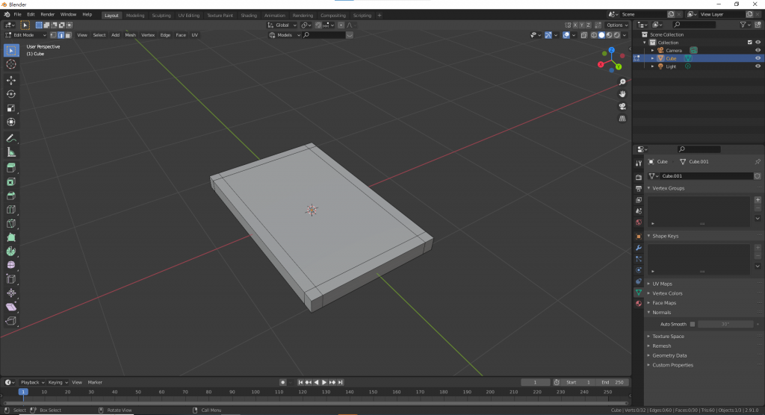Viewport: 765px width, 415px height.
Task: Select the Bevel tool
Action: point(11,196)
